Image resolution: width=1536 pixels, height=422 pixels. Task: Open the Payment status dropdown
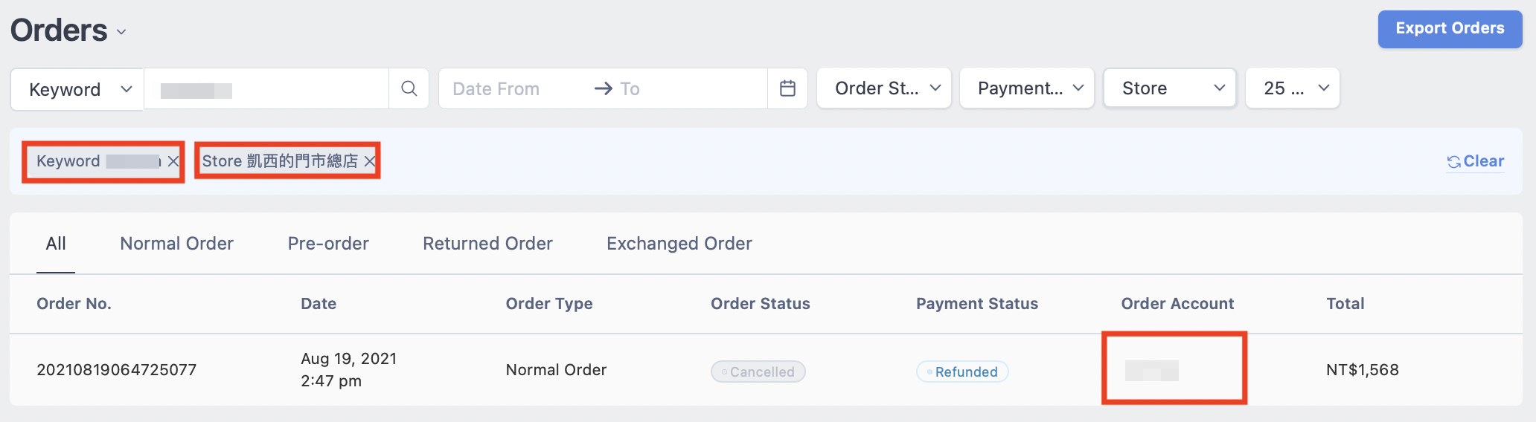coord(1027,88)
